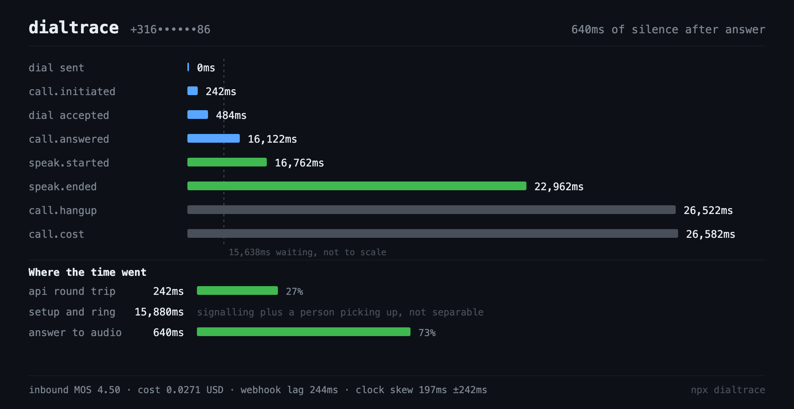Select the 16,762ms timing value
This screenshot has width=794, height=409.
[299, 163]
